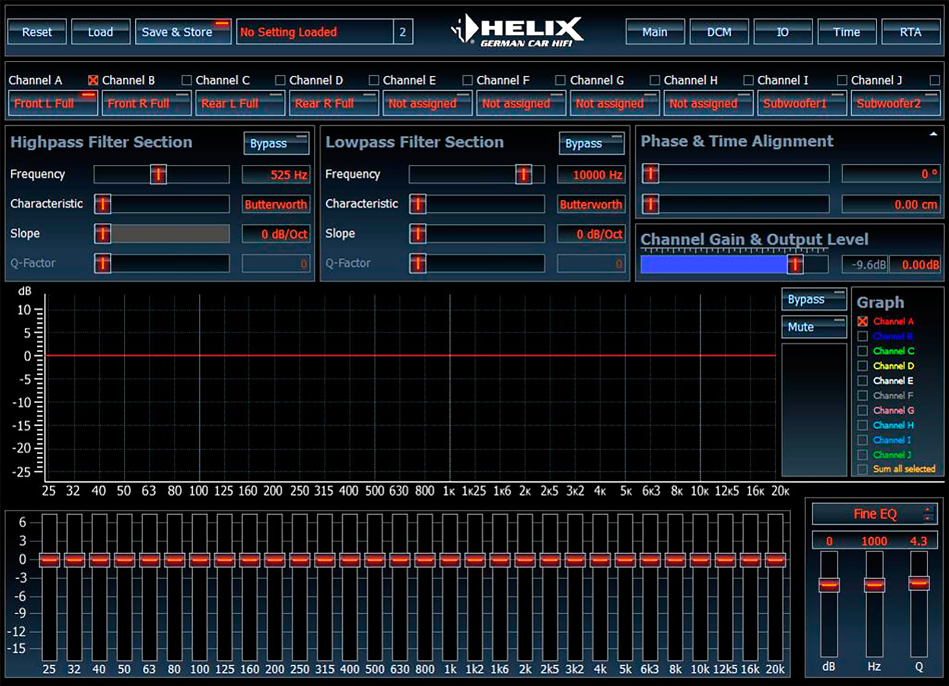Click the Reset button
This screenshot has width=949, height=686.
pyautogui.click(x=37, y=32)
